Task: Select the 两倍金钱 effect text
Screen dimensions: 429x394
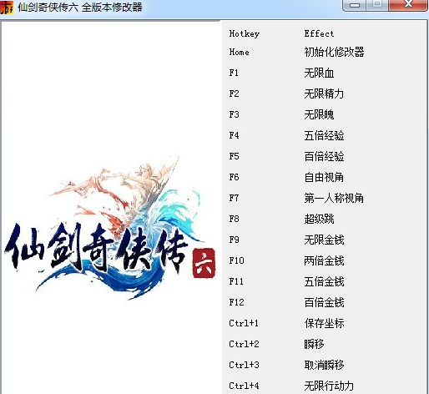Action: click(x=324, y=260)
